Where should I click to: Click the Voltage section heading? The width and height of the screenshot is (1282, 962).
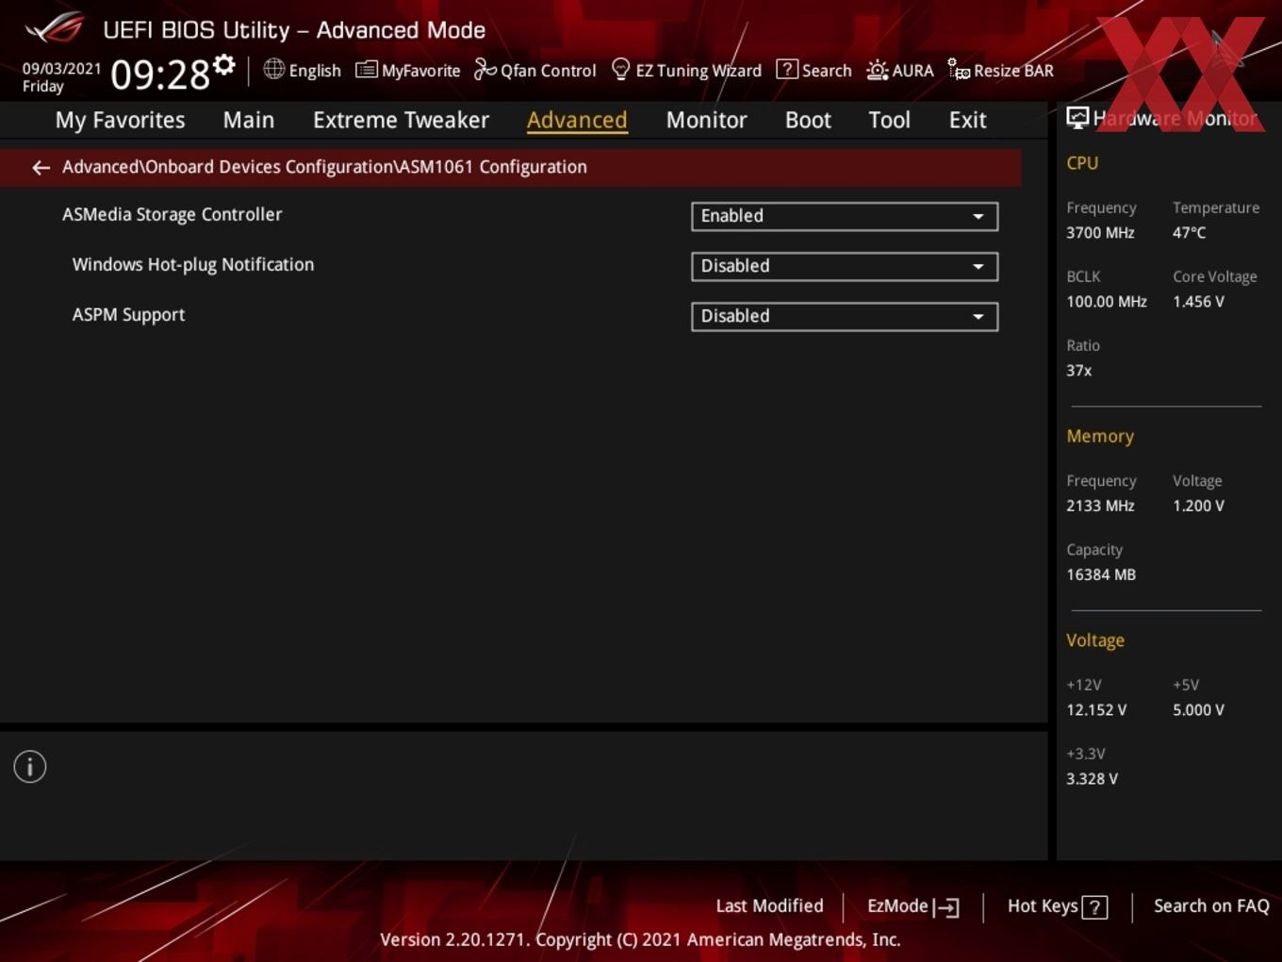(x=1095, y=640)
